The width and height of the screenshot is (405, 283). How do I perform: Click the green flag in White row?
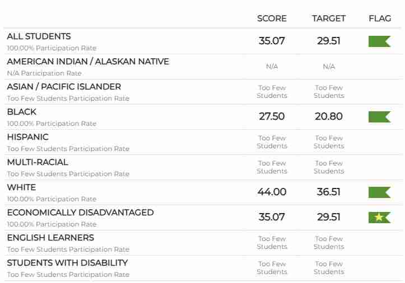pyautogui.click(x=379, y=192)
